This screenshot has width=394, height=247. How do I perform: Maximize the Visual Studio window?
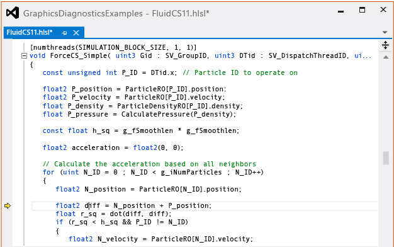pyautogui.click(x=362, y=10)
